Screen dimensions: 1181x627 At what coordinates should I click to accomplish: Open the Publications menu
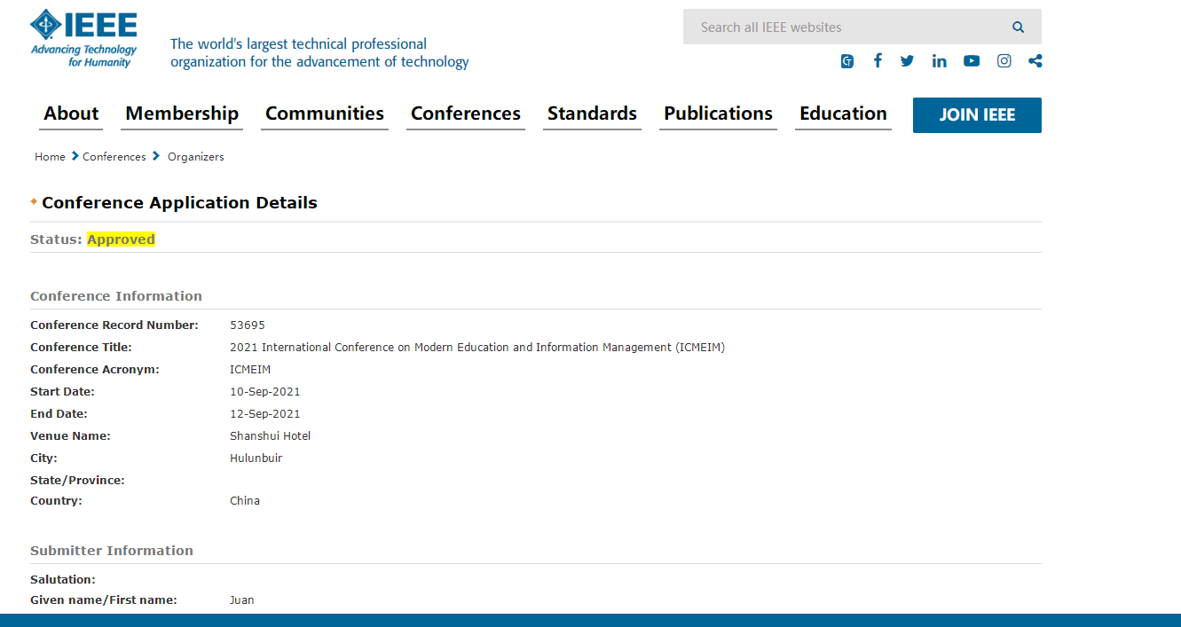pyautogui.click(x=718, y=114)
